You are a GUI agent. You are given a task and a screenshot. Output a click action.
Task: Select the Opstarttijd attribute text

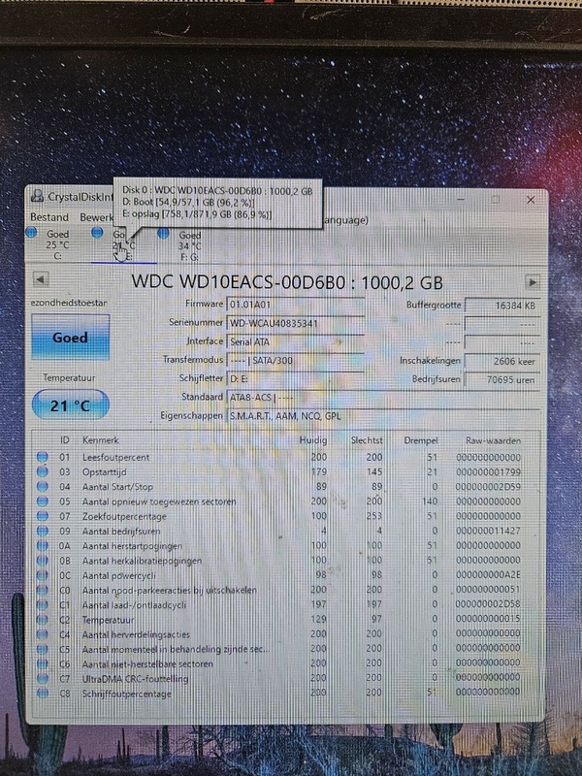105,472
